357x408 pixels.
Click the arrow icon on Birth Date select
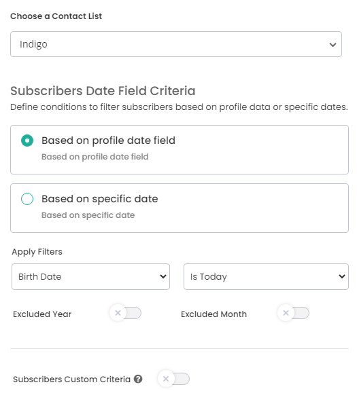[163, 276]
